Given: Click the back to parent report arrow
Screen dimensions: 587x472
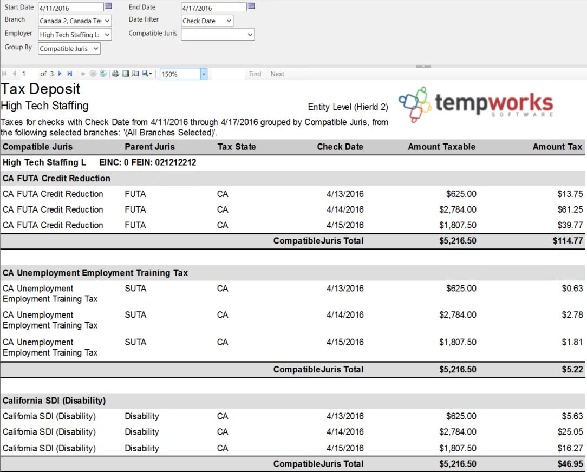Looking at the screenshot, I should pos(83,74).
